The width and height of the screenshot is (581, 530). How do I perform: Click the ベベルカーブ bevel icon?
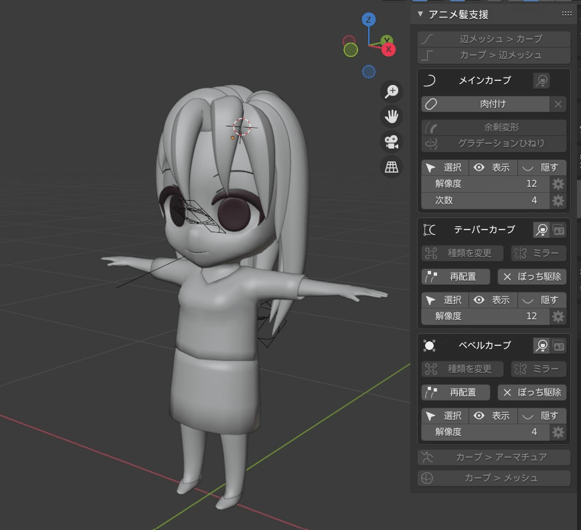click(x=430, y=345)
